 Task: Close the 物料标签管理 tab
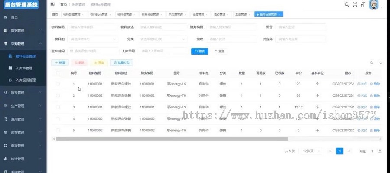click(279, 15)
